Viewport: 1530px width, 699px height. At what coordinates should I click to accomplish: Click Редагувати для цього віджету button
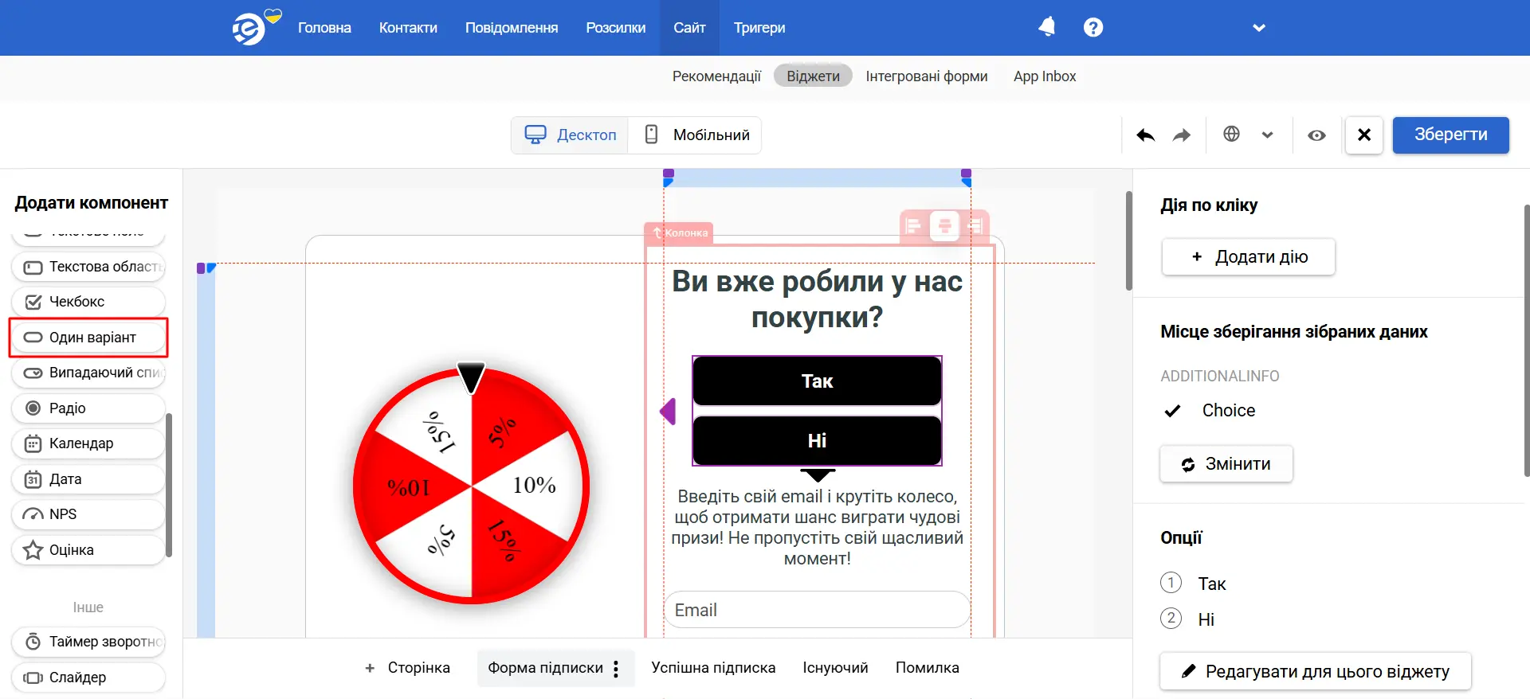tap(1316, 672)
